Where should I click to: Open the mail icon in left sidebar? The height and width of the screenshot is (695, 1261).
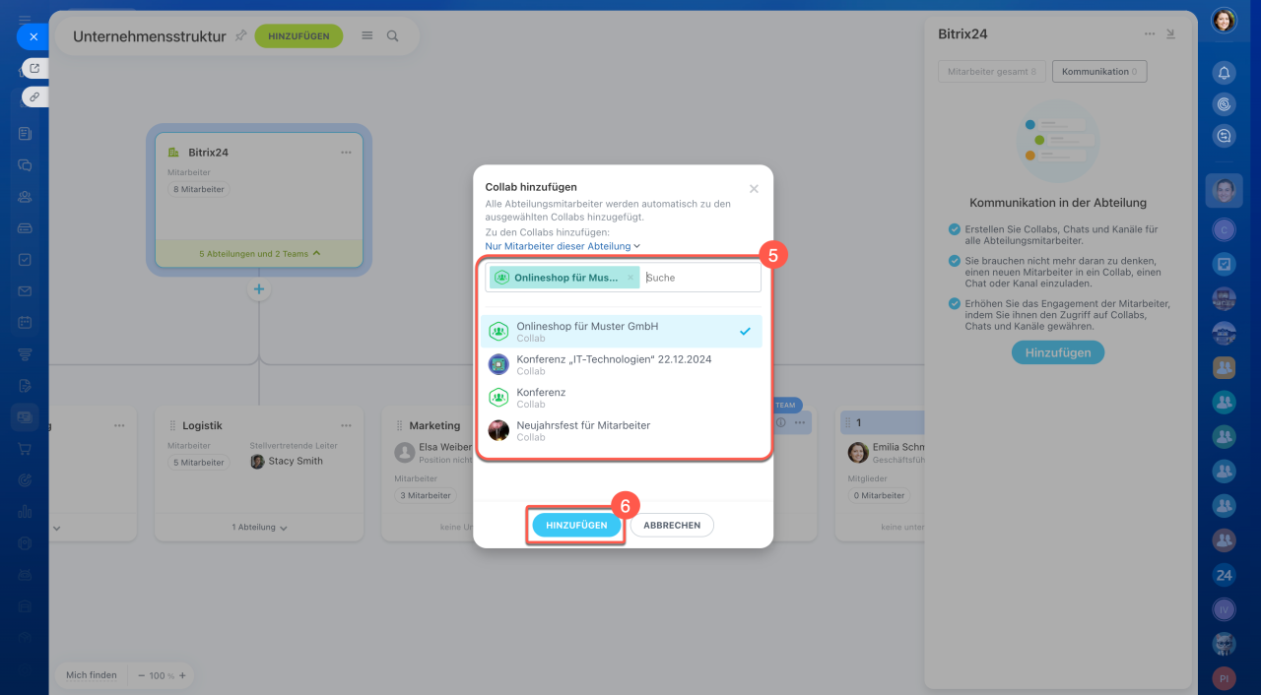tap(25, 291)
